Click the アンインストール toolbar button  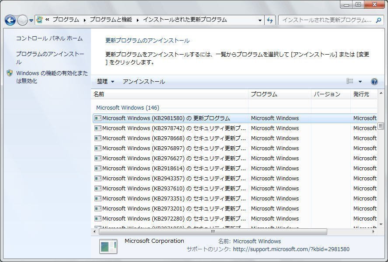click(144, 82)
